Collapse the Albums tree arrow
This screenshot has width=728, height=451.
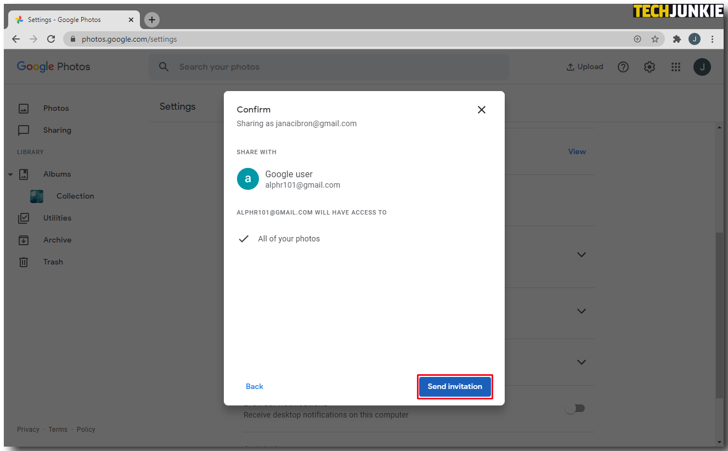point(10,174)
